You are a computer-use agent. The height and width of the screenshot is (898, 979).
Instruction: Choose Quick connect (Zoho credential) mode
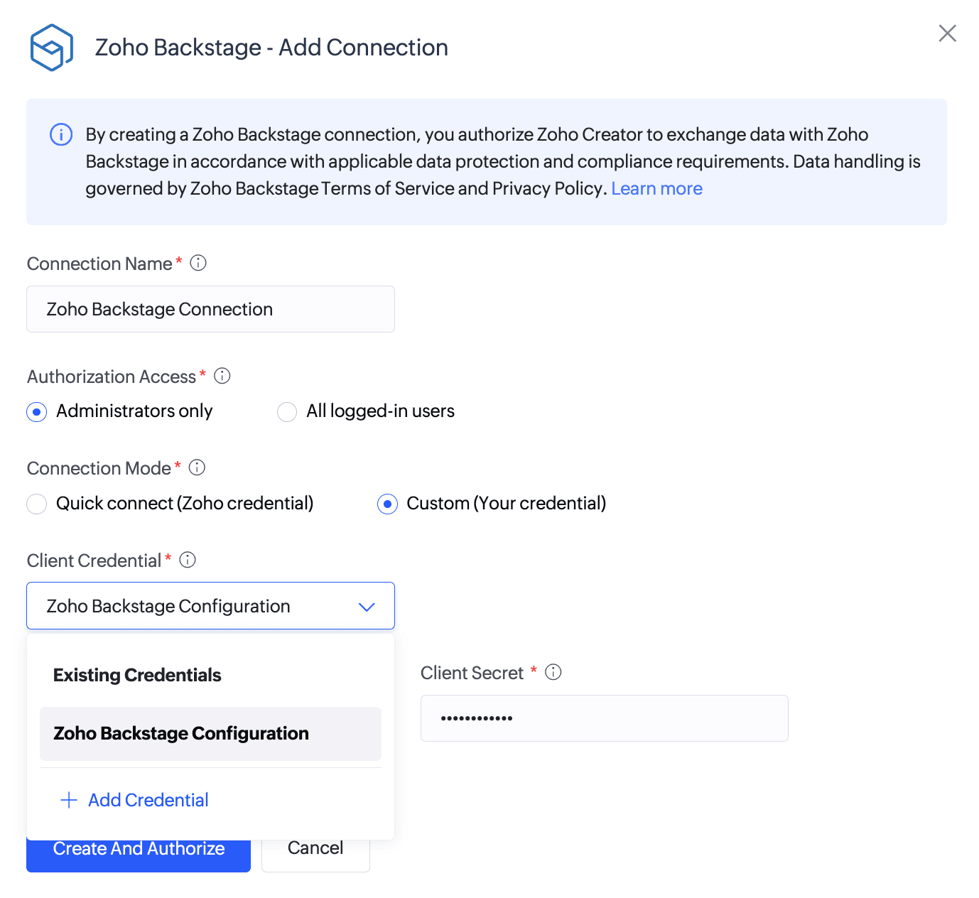pyautogui.click(x=37, y=504)
